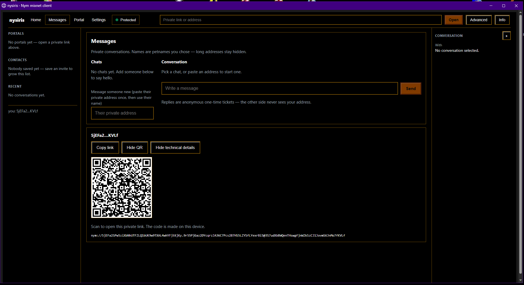
Task: Click the vertical scrollbar
Action: tap(520, 144)
